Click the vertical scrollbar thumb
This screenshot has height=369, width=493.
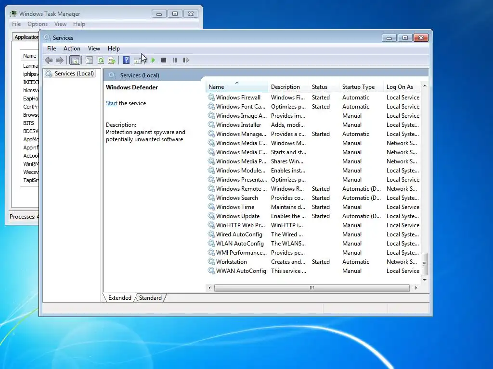tap(425, 264)
